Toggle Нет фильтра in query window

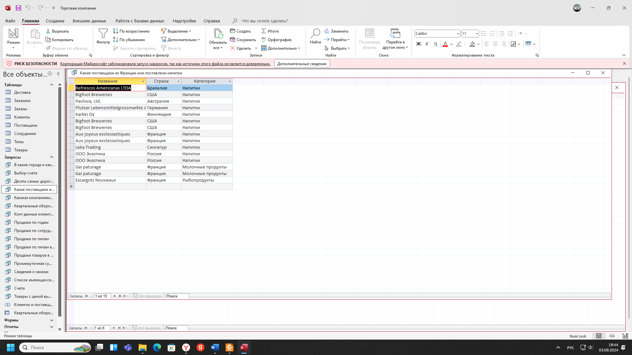click(x=147, y=296)
